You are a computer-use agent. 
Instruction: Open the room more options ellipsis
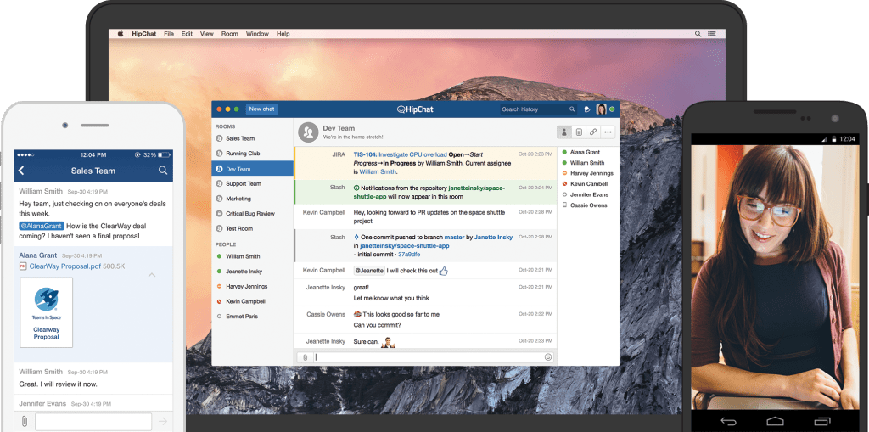tap(608, 132)
